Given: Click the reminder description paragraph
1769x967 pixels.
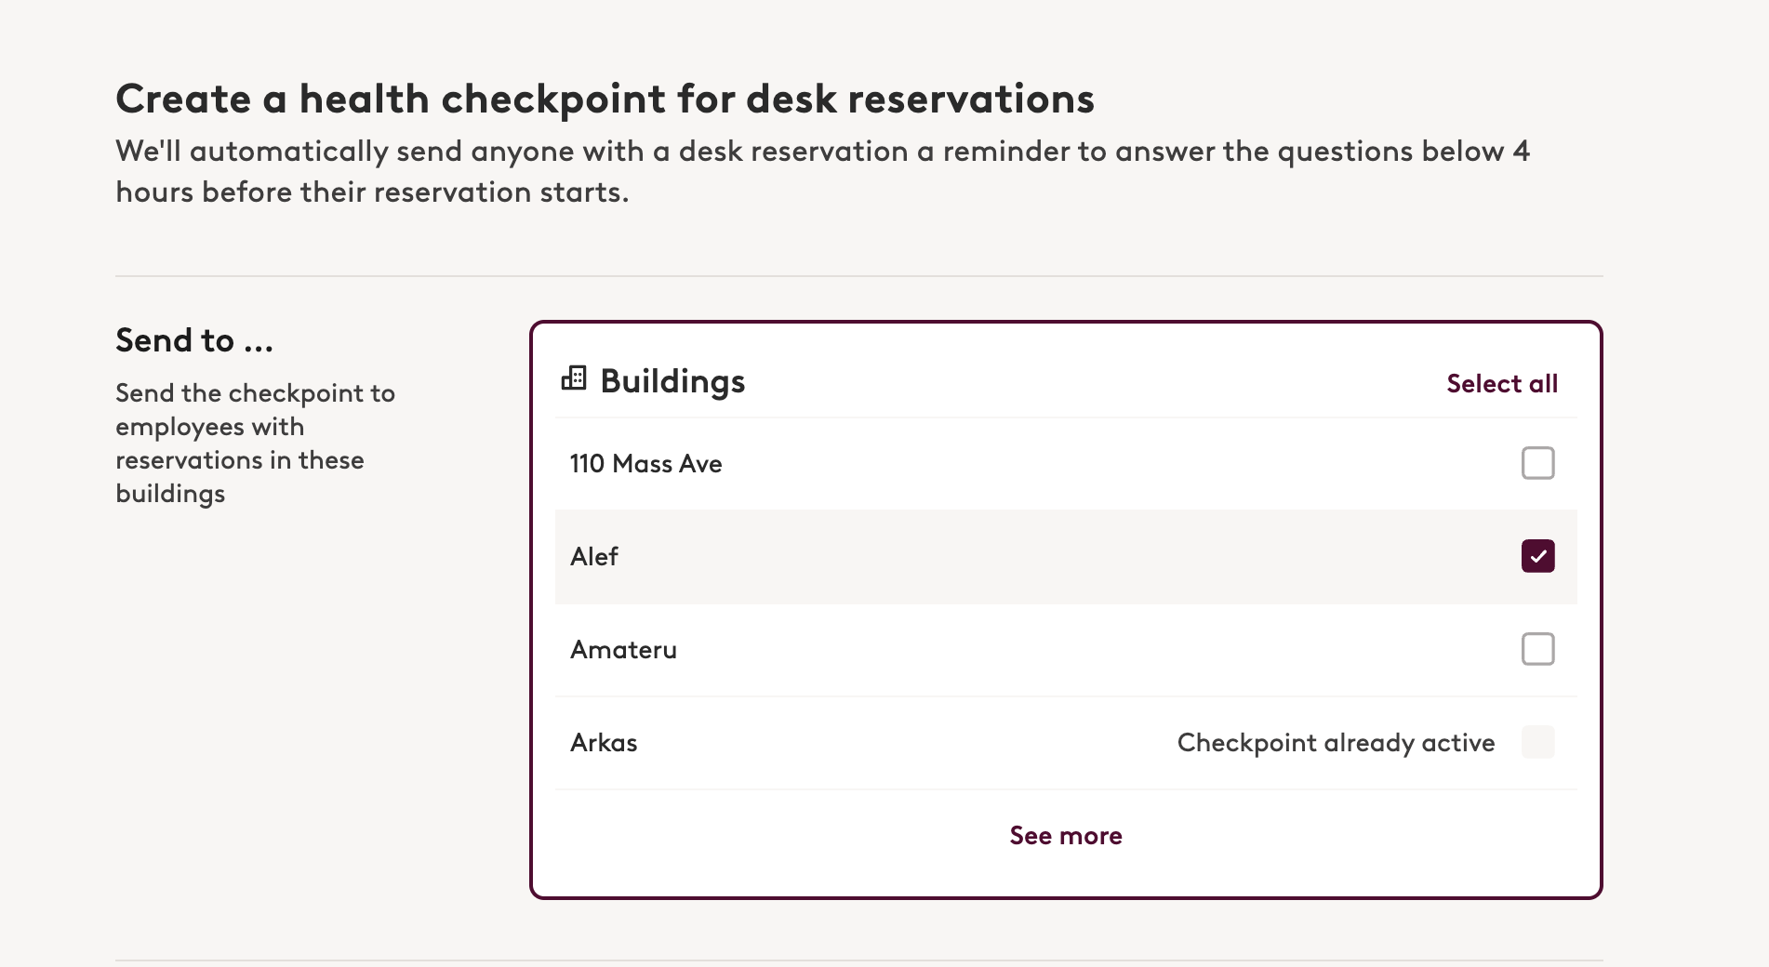Looking at the screenshot, I should pos(822,171).
